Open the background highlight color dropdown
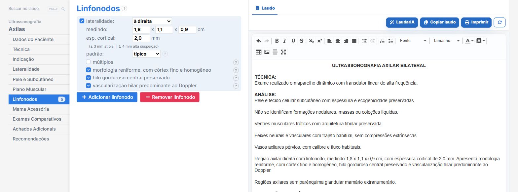The height and width of the screenshot is (192, 518). (481, 41)
